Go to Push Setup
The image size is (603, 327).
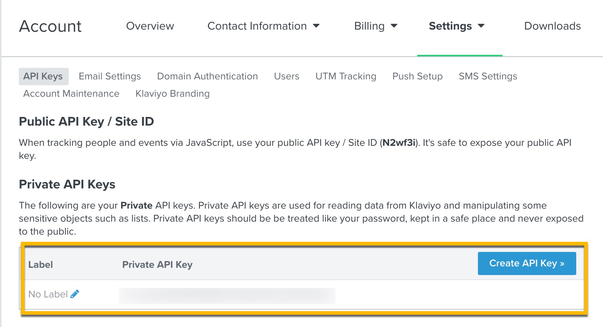(x=418, y=77)
